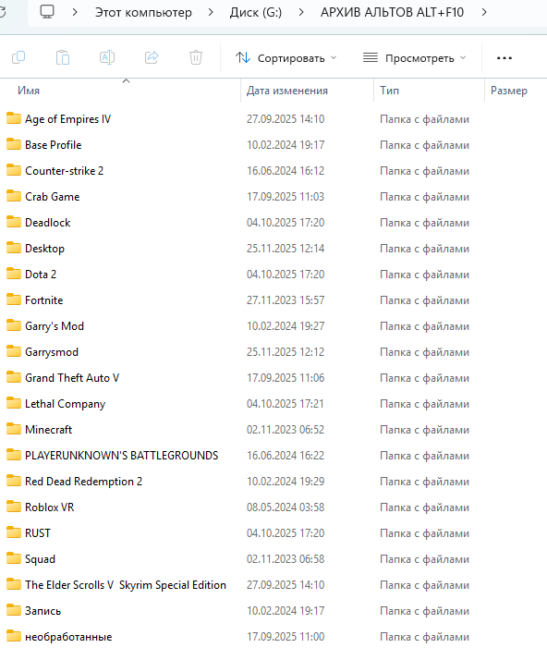Image resolution: width=547 pixels, height=660 pixels.
Task: Click АРХИВ АЛЬТОВ ALT+F10 breadcrumb
Action: pyautogui.click(x=392, y=12)
